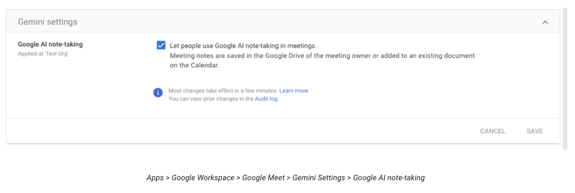Screen dimensions: 575x193
Task: Click the Most changes take effect text
Action: (223, 91)
